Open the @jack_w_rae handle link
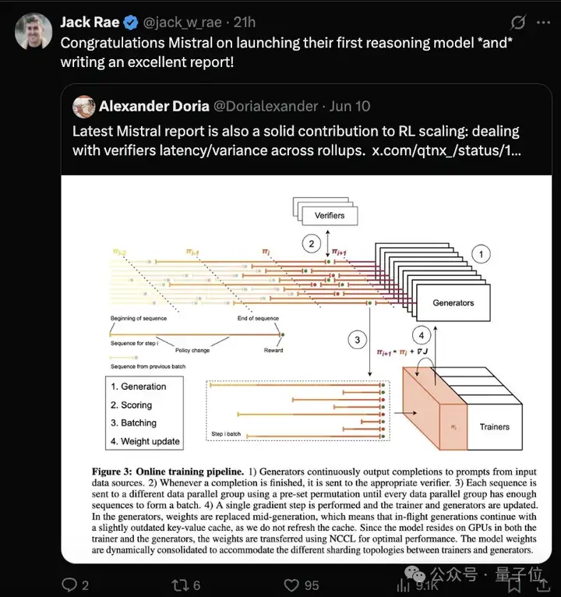Image resolution: width=561 pixels, height=597 pixels. pyautogui.click(x=182, y=23)
